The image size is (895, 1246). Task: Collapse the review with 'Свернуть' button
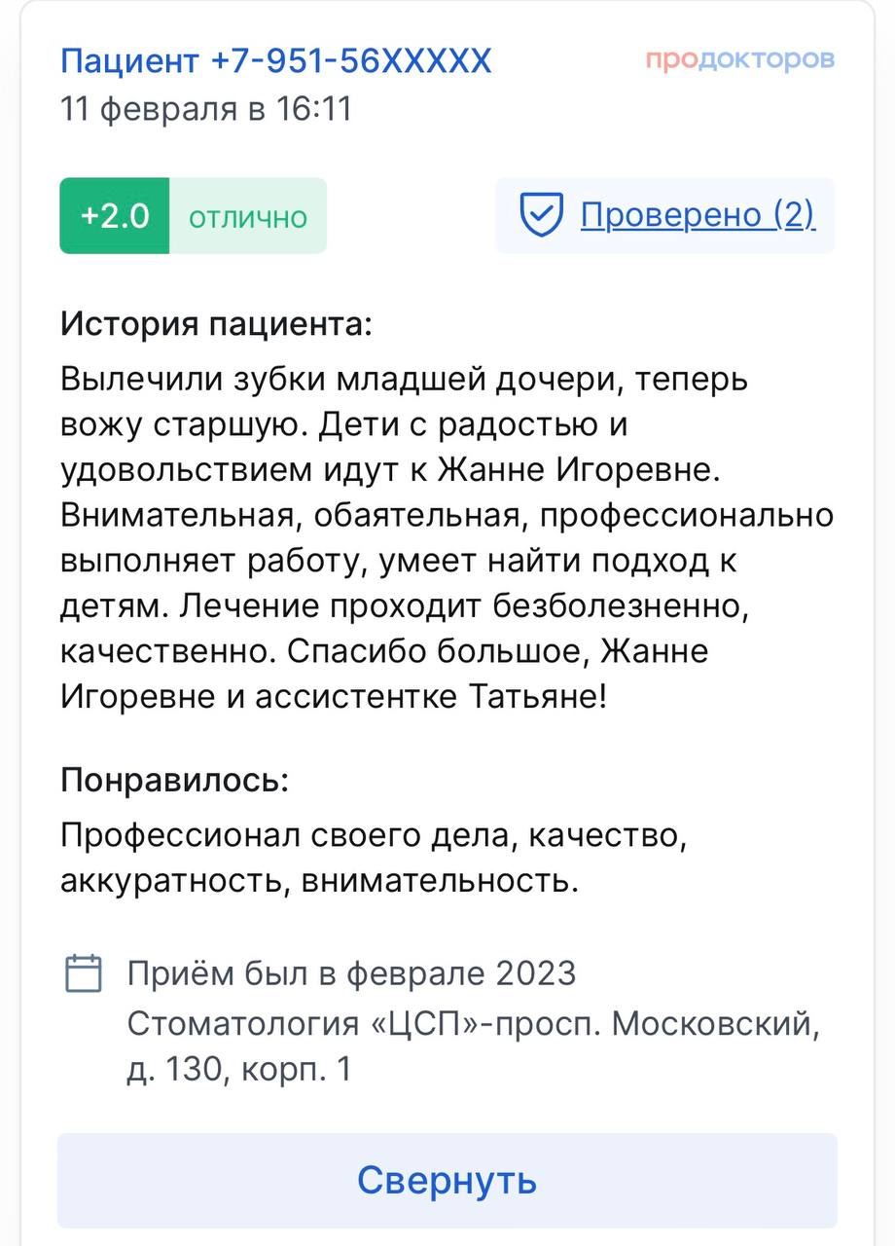[447, 1180]
